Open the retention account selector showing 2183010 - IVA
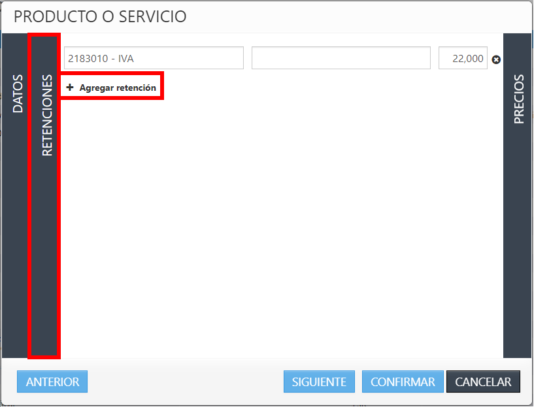The height and width of the screenshot is (407, 534). [153, 58]
